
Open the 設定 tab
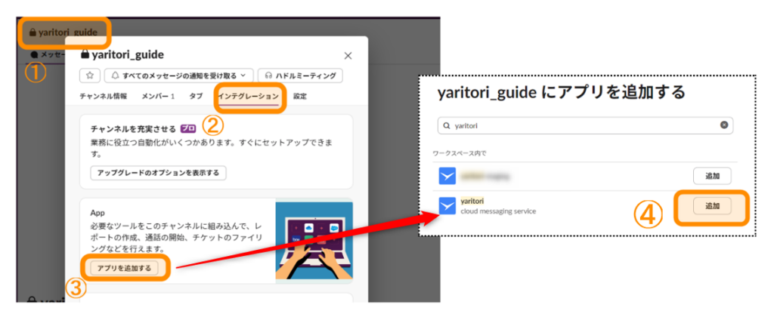[x=300, y=97]
